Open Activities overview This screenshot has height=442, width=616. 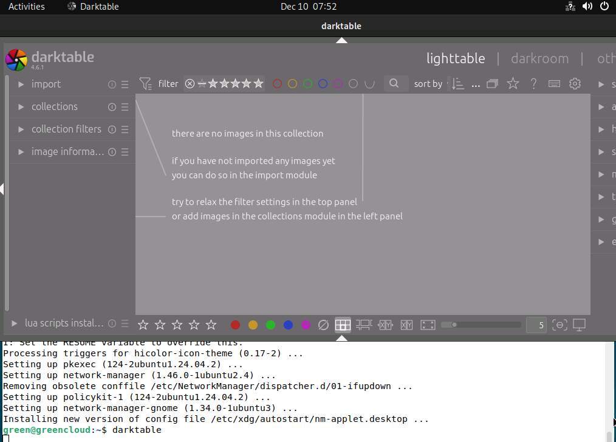point(27,7)
